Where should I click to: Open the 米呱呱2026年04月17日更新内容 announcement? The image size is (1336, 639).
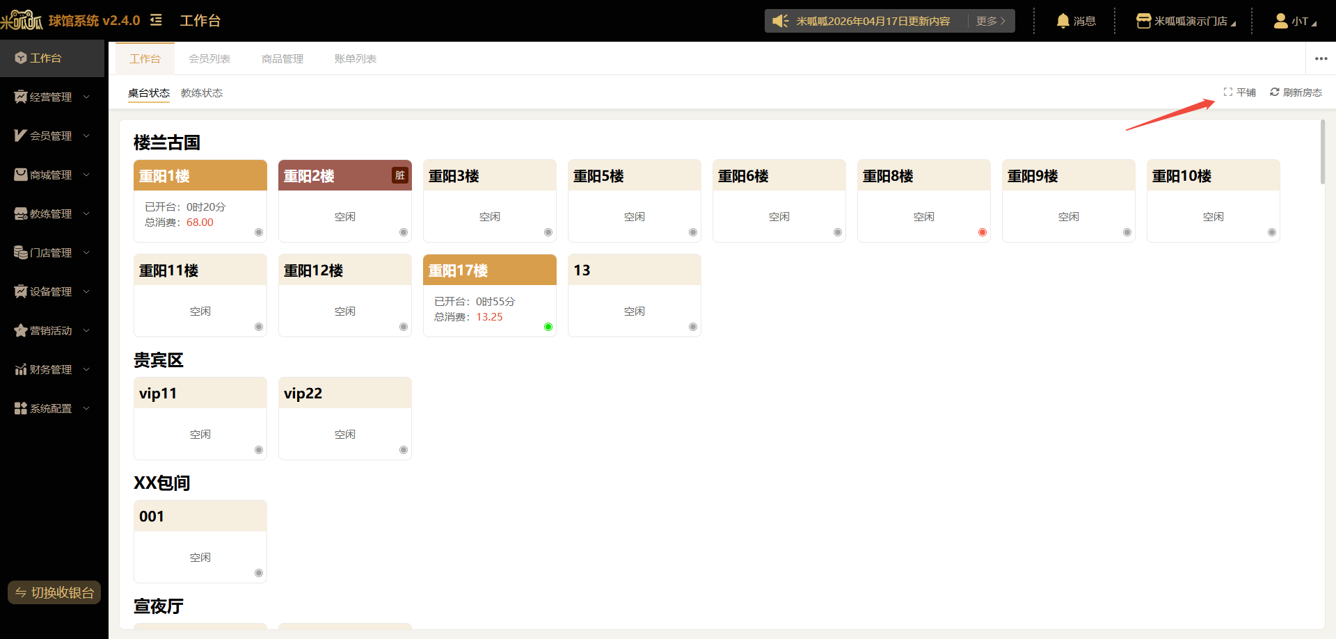point(873,21)
